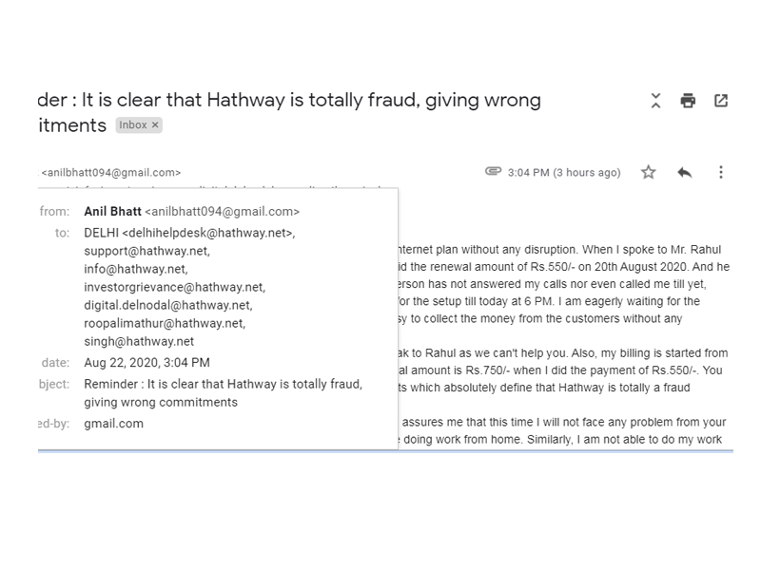
Task: Print this email with the printer icon
Action: coord(688,101)
